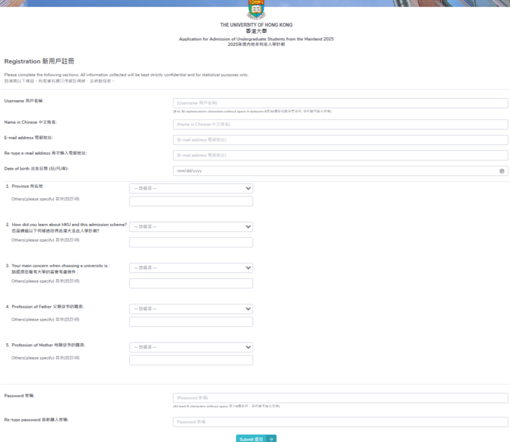
Task: Open the Province dropdown
Action: [191, 188]
